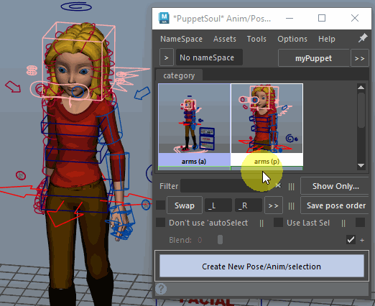Open the help question mark icon
Image resolution: width=375 pixels, height=306 pixels.
(x=161, y=289)
